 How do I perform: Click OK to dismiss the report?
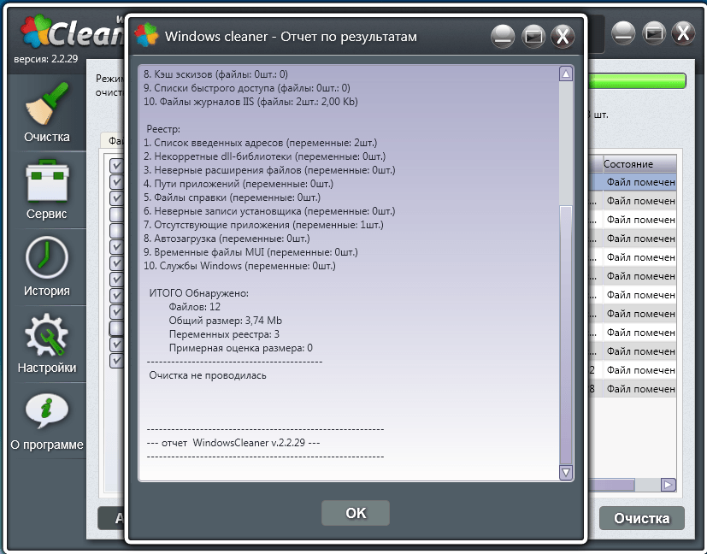click(x=356, y=513)
